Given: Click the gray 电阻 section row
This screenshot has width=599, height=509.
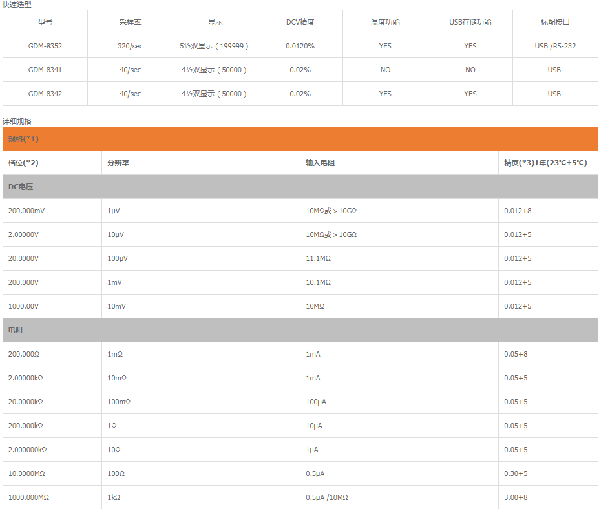Looking at the screenshot, I should pyautogui.click(x=300, y=330).
